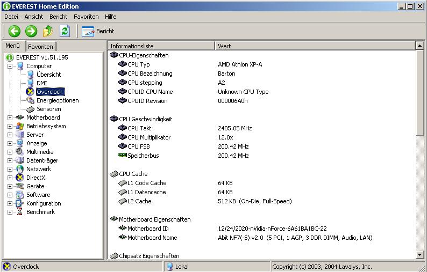Open the Hilfe menu

(x=111, y=17)
